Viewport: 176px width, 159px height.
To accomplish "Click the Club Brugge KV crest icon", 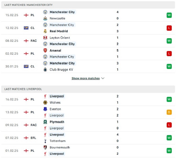I will pyautogui.click(x=45, y=70).
